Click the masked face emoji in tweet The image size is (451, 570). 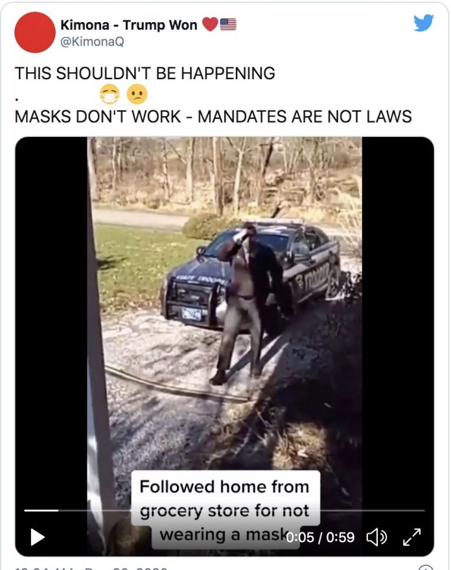[x=110, y=95]
